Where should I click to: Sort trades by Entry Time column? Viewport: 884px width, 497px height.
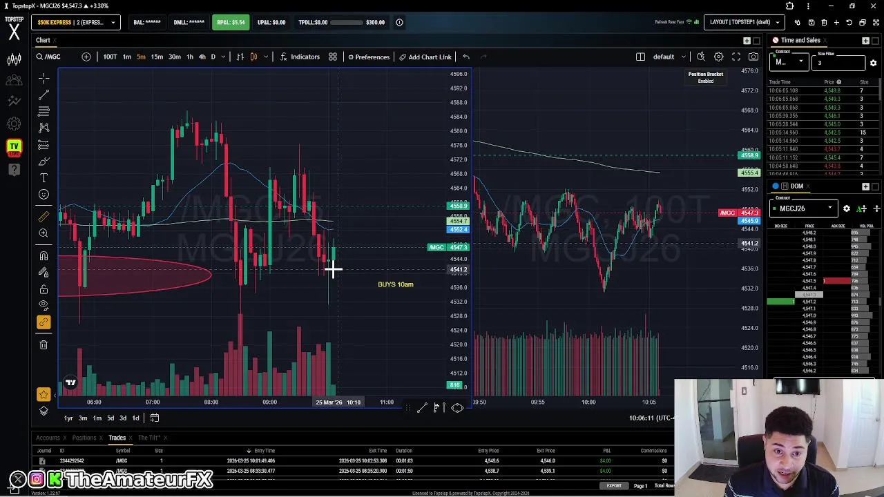pos(265,451)
